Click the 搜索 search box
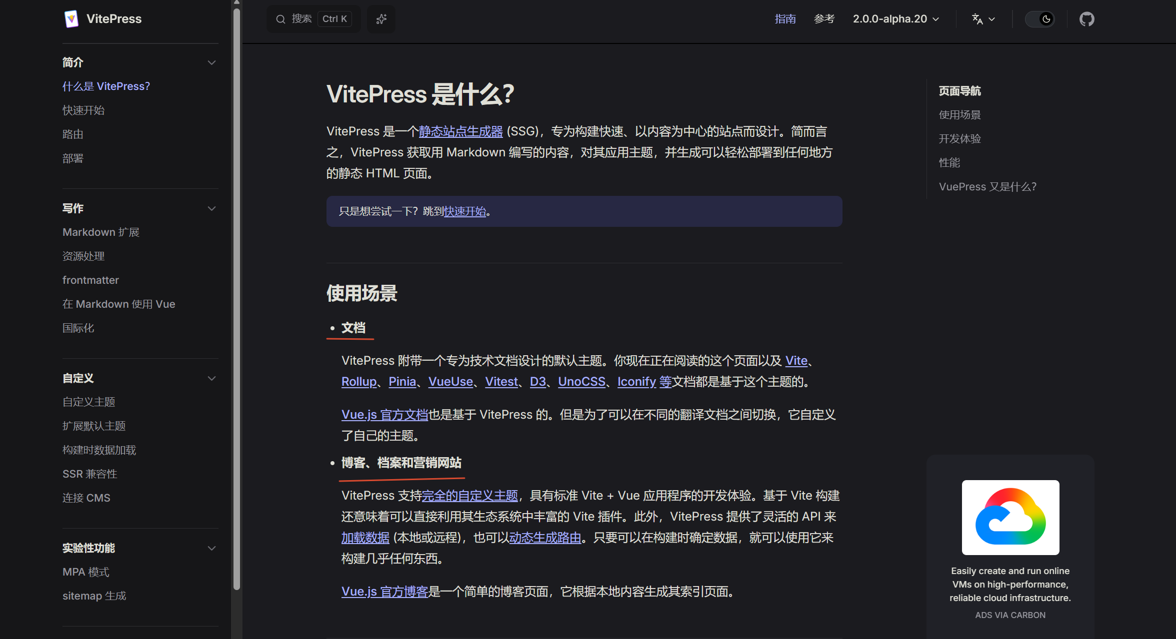Screen dimensions: 1176x639 coord(313,19)
